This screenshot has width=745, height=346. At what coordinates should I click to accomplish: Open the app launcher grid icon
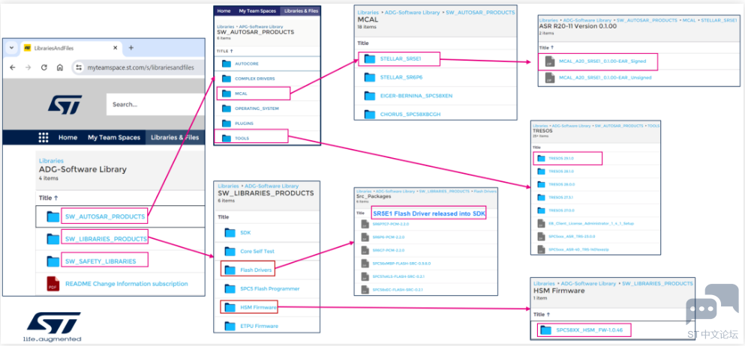click(44, 138)
